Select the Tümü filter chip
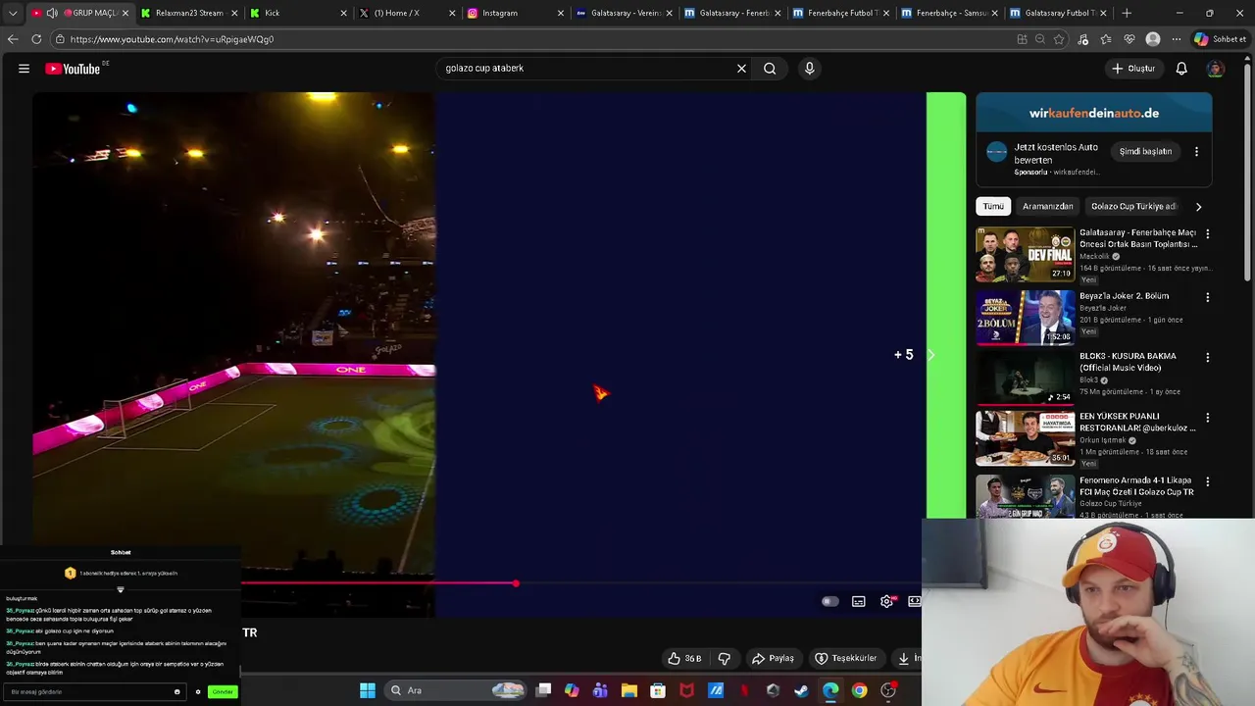 coord(993,206)
